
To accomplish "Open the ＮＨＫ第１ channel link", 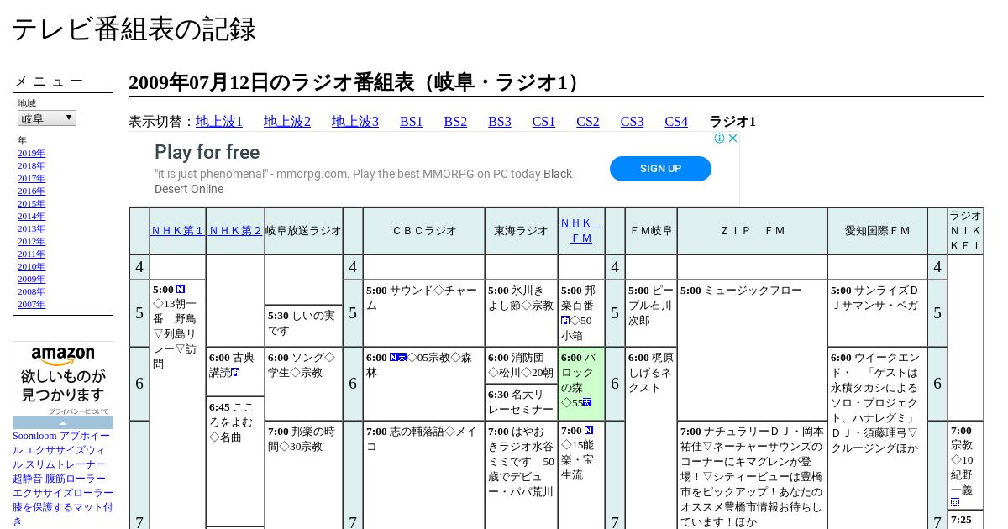I will pos(177,231).
